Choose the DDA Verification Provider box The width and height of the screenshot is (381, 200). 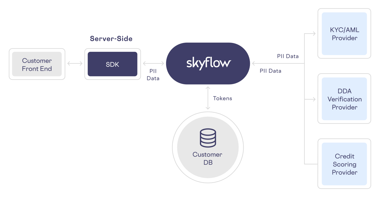(344, 99)
